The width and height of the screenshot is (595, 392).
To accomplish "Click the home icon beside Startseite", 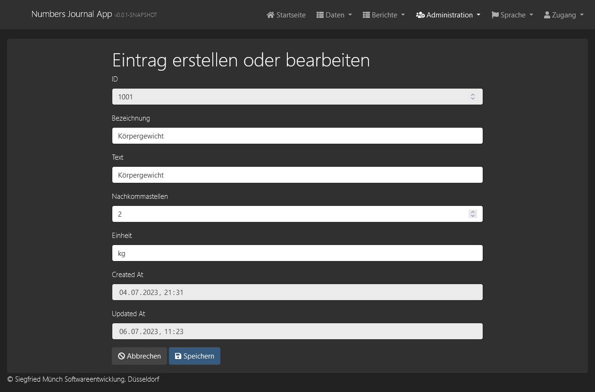I will pos(270,15).
